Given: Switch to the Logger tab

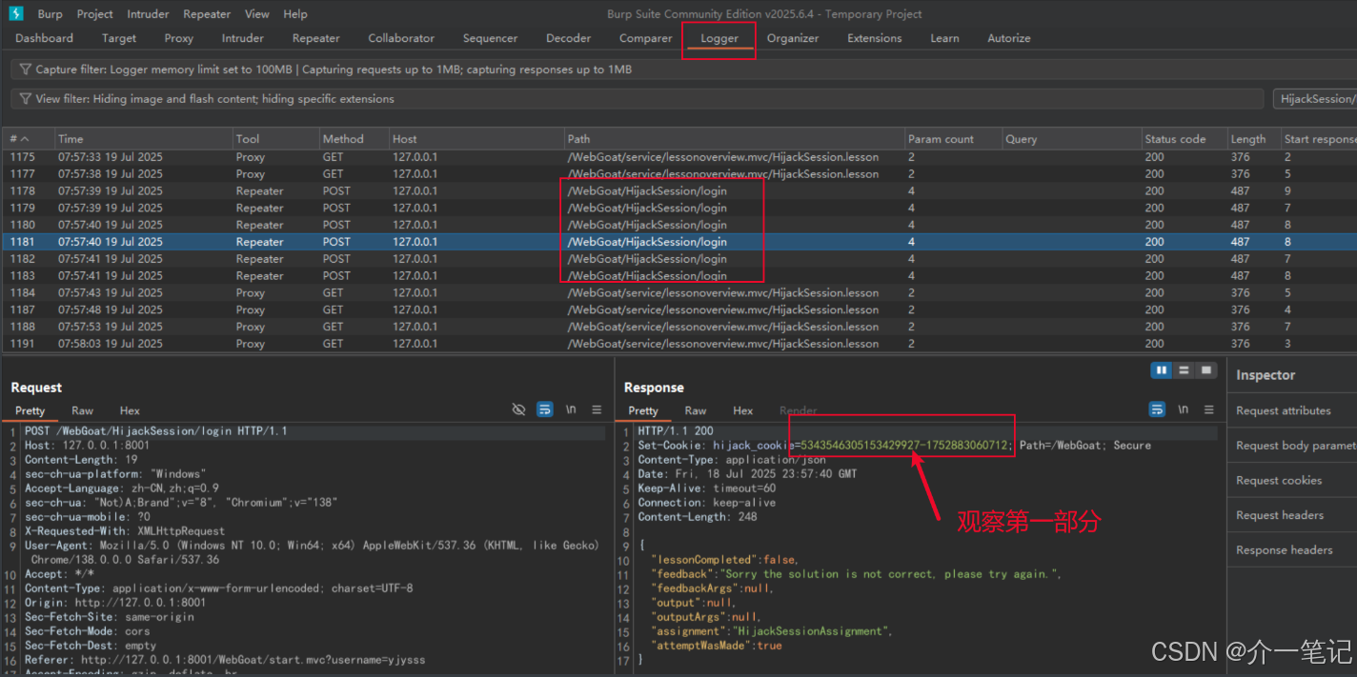Looking at the screenshot, I should coord(719,39).
